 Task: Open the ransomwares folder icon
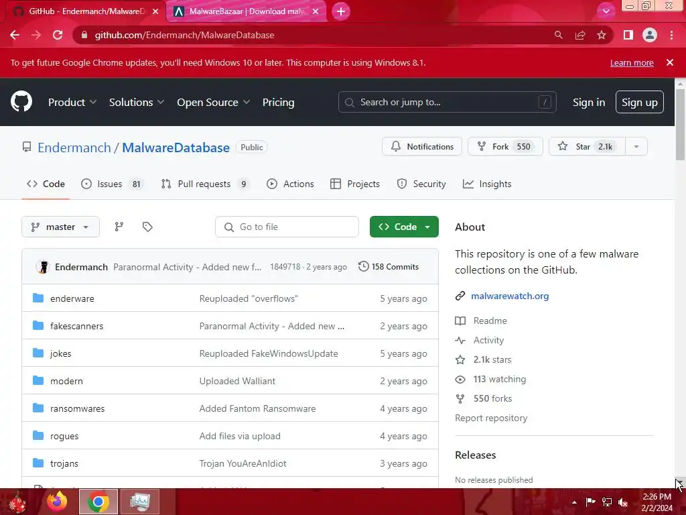click(x=38, y=408)
